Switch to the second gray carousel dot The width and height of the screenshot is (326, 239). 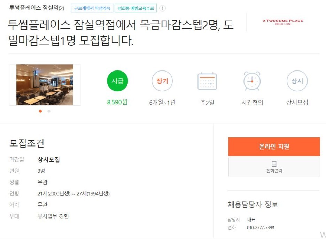[49, 111]
